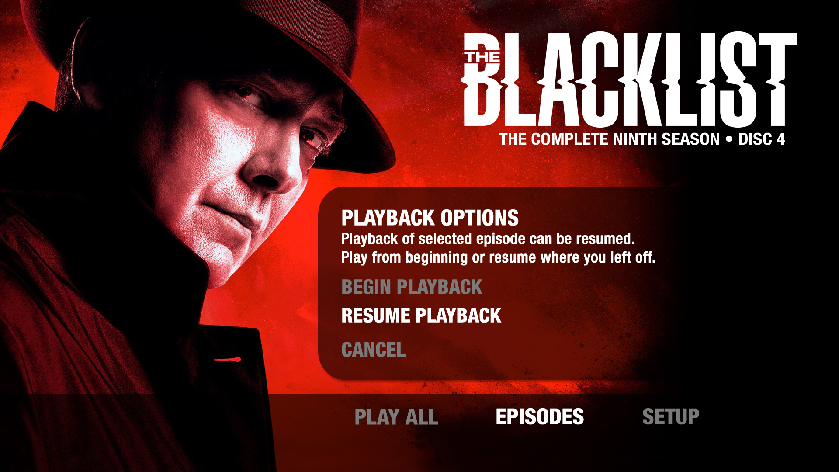839x472 pixels.
Task: Select the EPISODES menu item
Action: pos(540,417)
